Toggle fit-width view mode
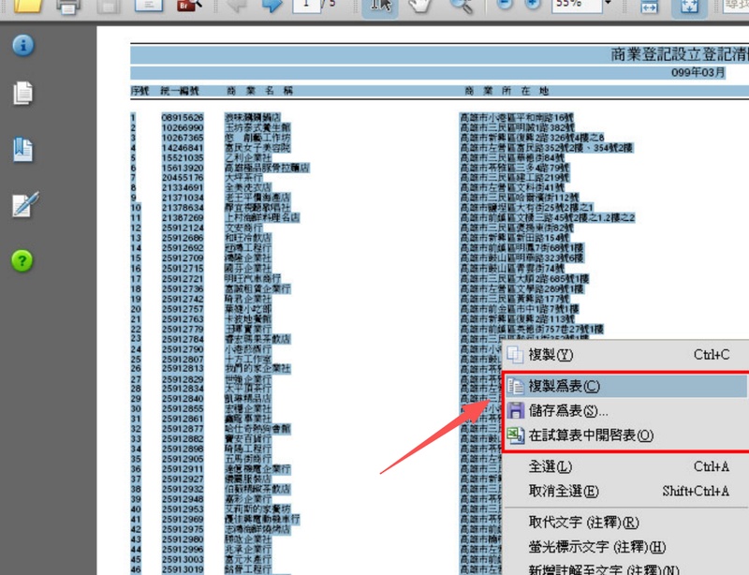Image resolution: width=749 pixels, height=575 pixels. point(651,8)
